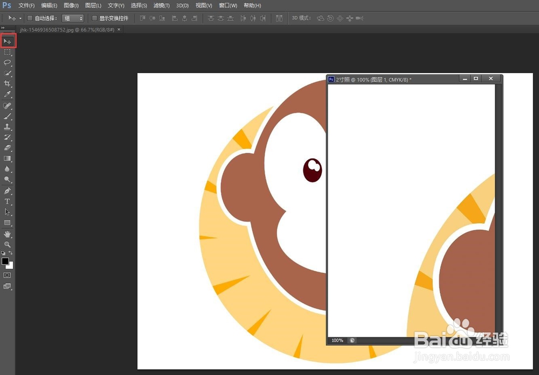This screenshot has width=539, height=375.
Task: Toggle Quick Mask mode
Action: pyautogui.click(x=7, y=275)
